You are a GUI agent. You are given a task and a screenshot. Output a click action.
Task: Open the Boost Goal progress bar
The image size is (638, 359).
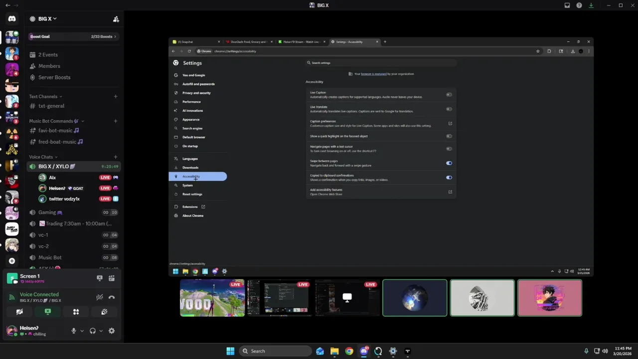coord(73,36)
